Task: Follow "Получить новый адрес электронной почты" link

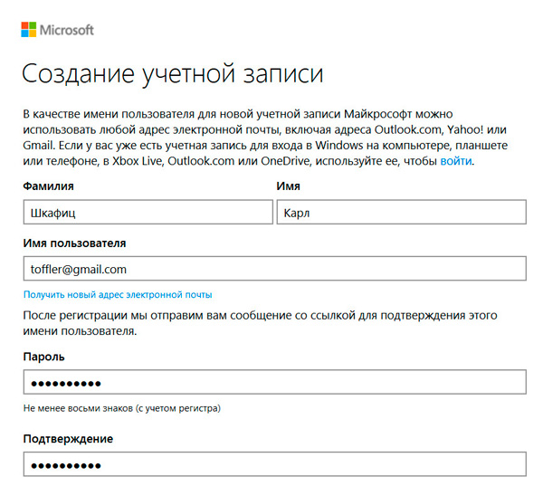Action: coord(118,295)
